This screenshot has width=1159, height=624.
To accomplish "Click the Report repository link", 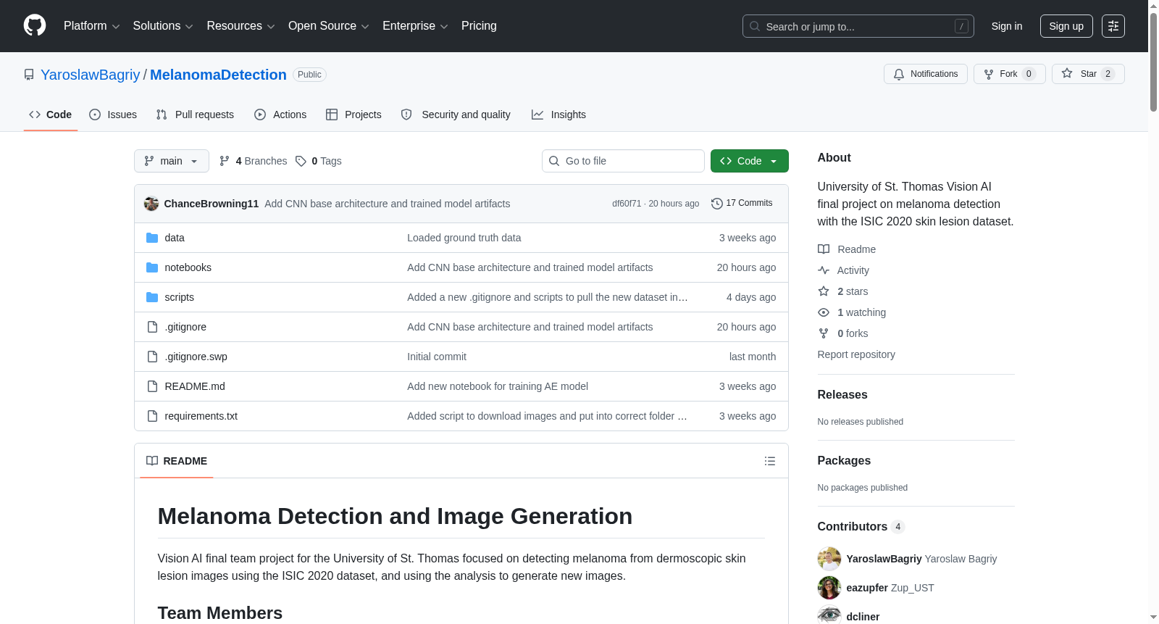I will pos(856,354).
